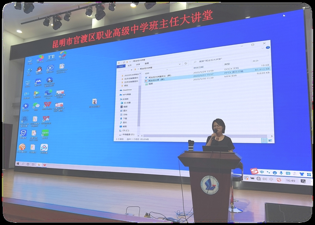315x225 pixels.
Task: Open the 文件 menu in Explorer
Action: [120, 66]
